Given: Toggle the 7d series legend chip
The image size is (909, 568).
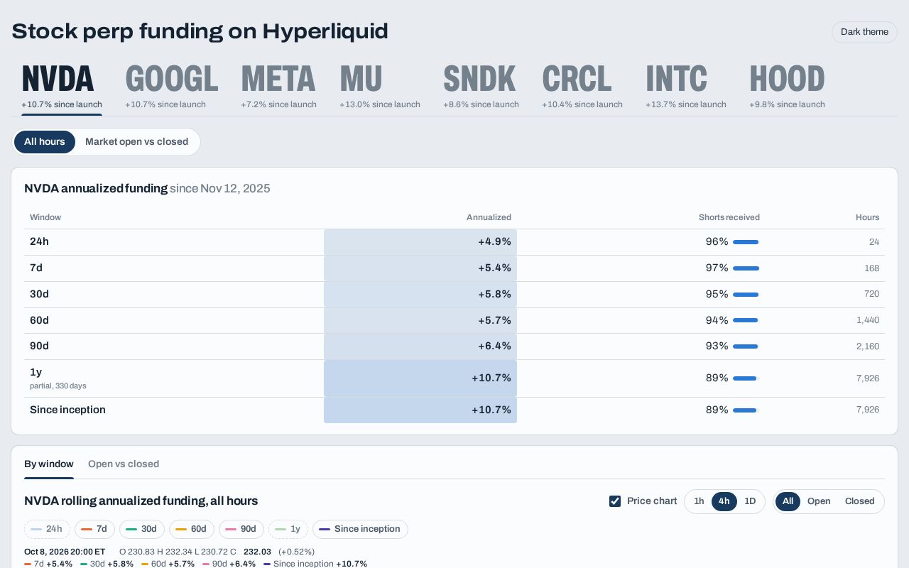Looking at the screenshot, I should (94, 529).
